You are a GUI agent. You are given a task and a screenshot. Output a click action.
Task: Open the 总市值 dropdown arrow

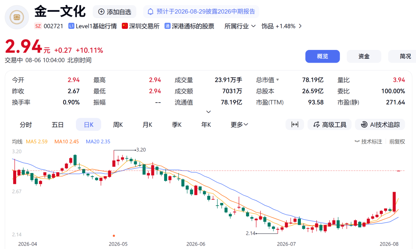[277, 80]
